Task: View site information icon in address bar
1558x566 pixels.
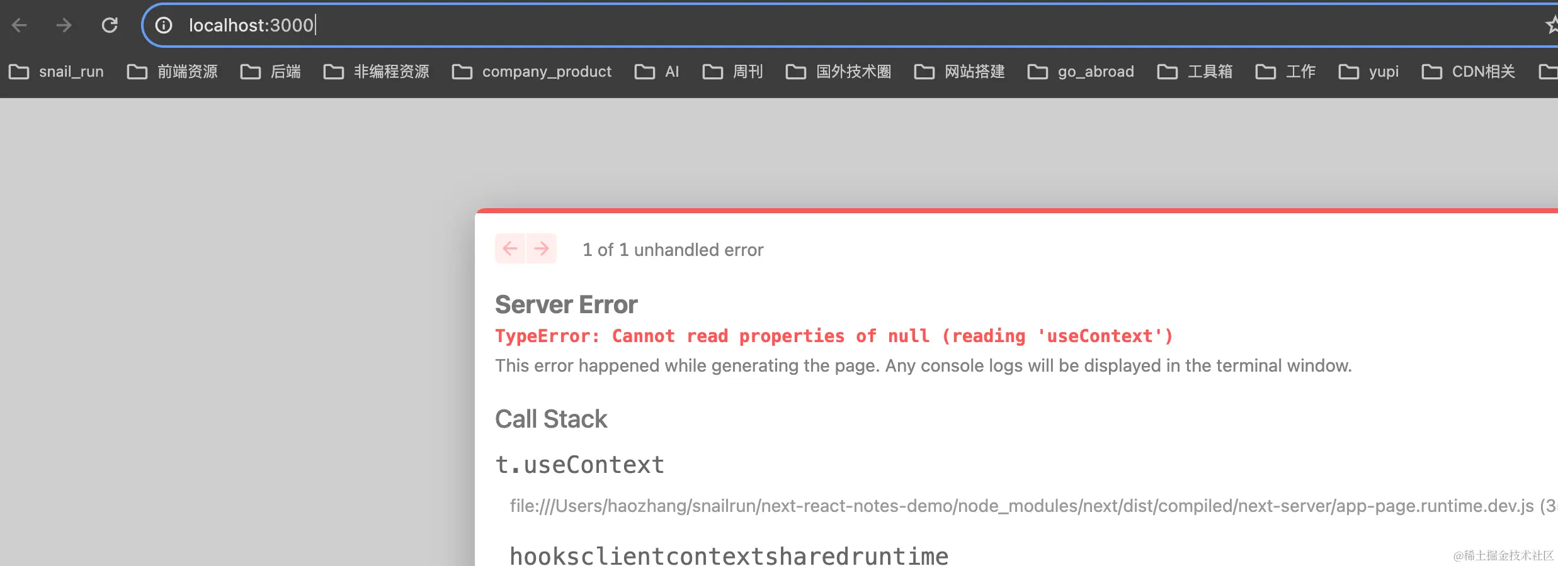Action: tap(164, 25)
